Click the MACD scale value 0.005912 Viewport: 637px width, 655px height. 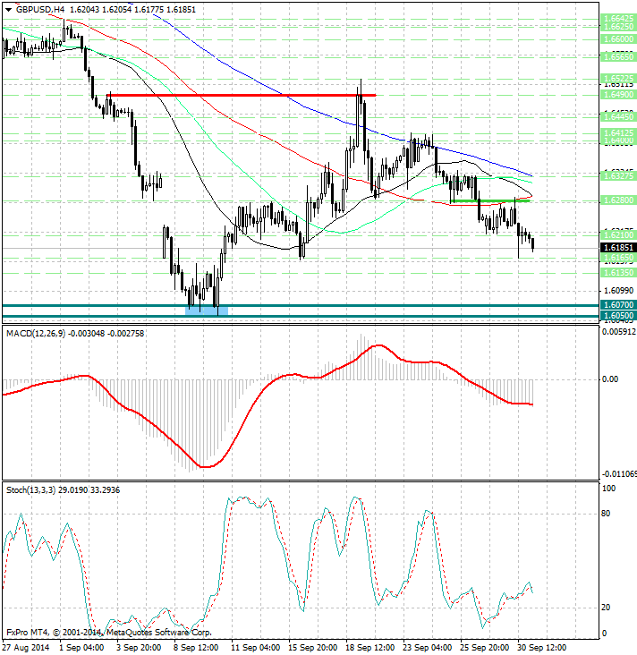(x=619, y=331)
